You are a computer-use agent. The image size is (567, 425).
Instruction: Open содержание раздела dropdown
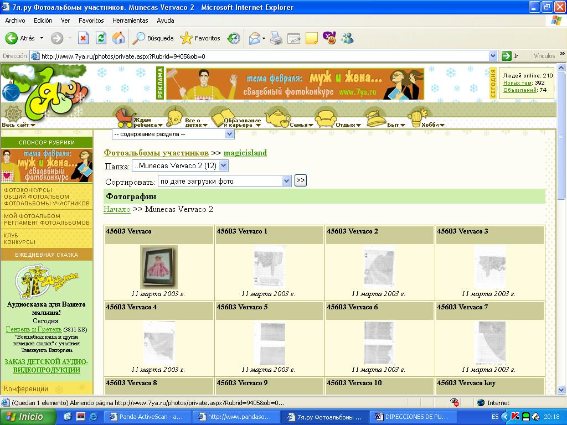(x=173, y=134)
